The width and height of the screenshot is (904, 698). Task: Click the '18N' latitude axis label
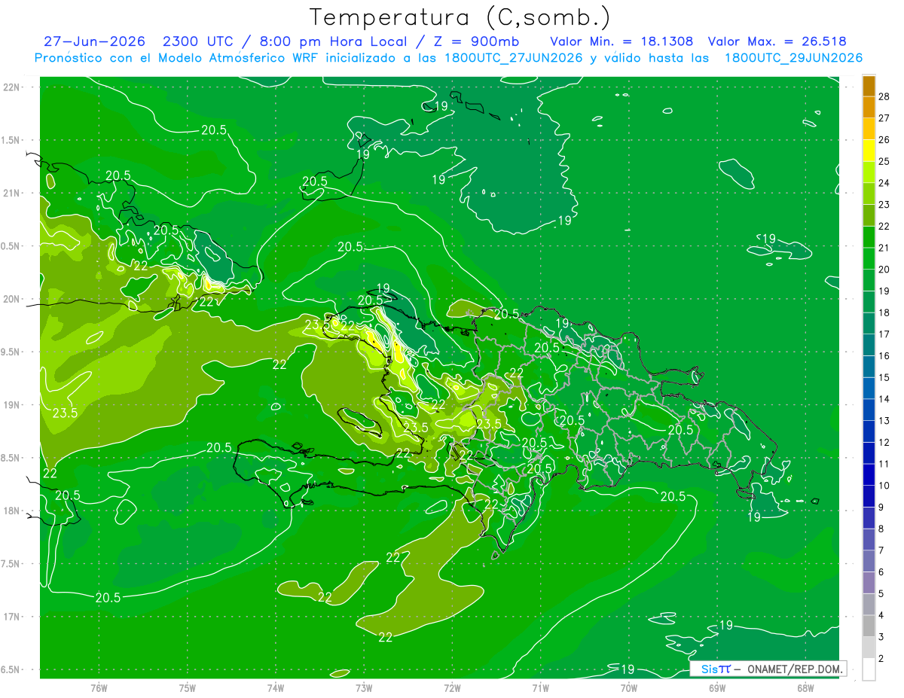point(13,511)
